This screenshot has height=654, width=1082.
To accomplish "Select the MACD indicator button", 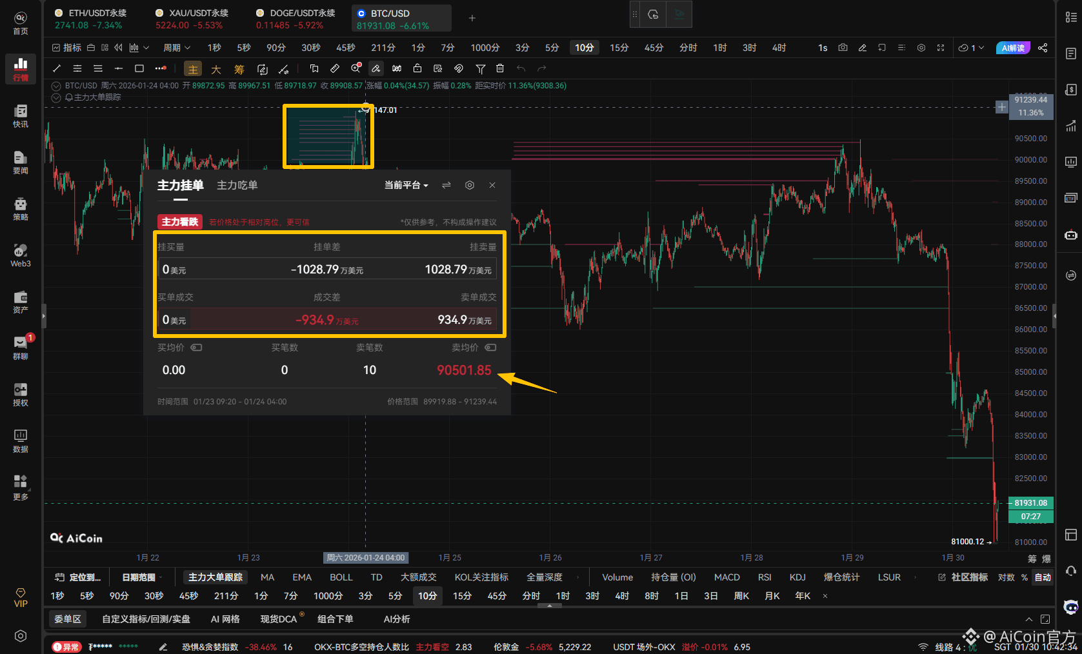I will tap(726, 577).
